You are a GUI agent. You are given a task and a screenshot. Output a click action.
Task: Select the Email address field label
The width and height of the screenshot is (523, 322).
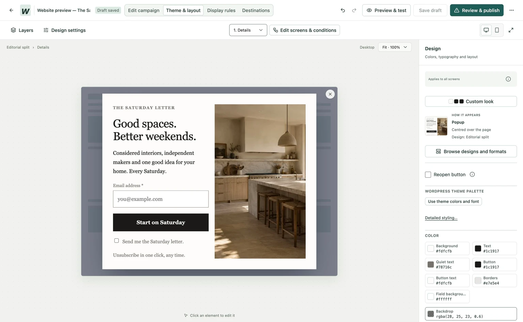tap(128, 185)
